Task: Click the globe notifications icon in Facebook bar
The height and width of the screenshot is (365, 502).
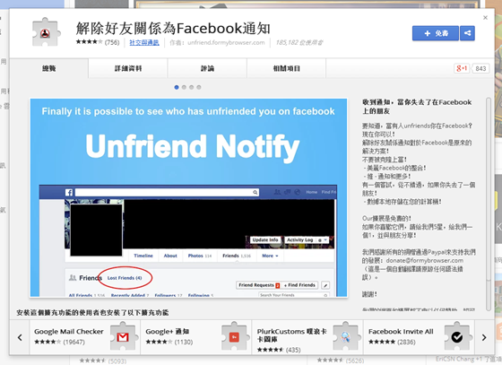Action: pos(298,192)
